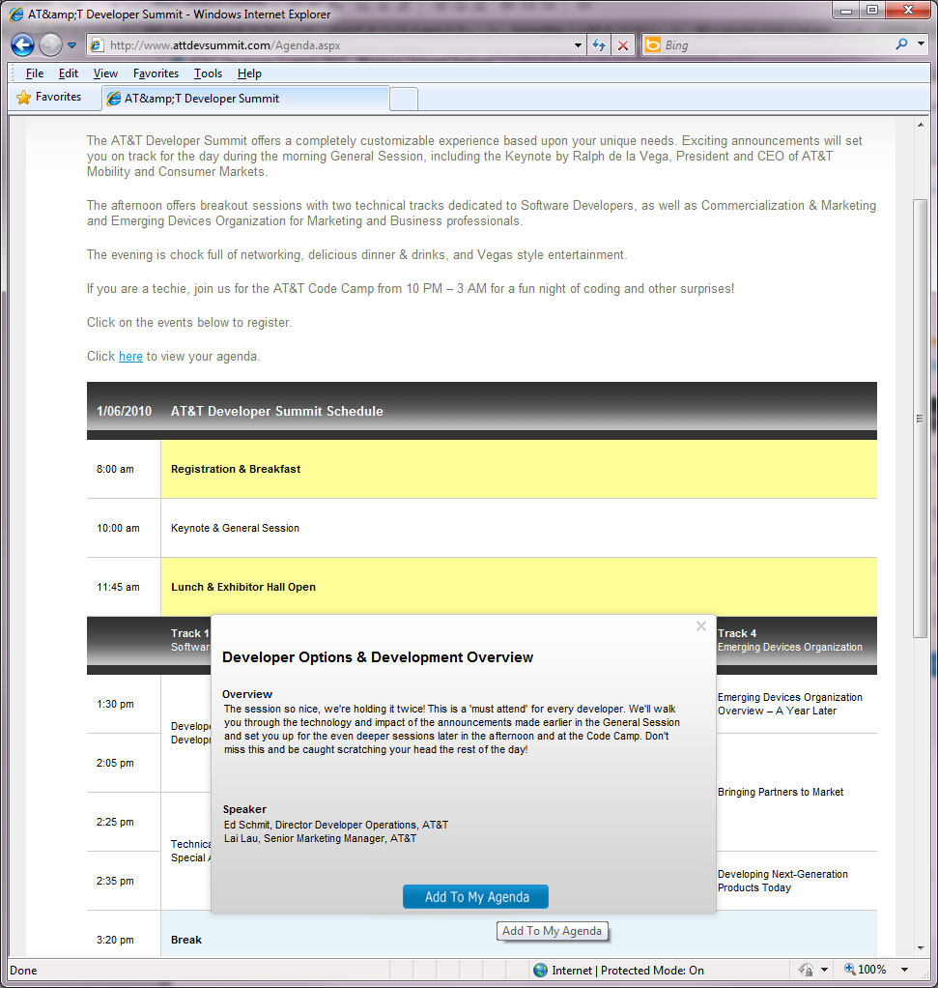Click the 'here' link to view agenda
The height and width of the screenshot is (988, 938).
click(x=130, y=356)
